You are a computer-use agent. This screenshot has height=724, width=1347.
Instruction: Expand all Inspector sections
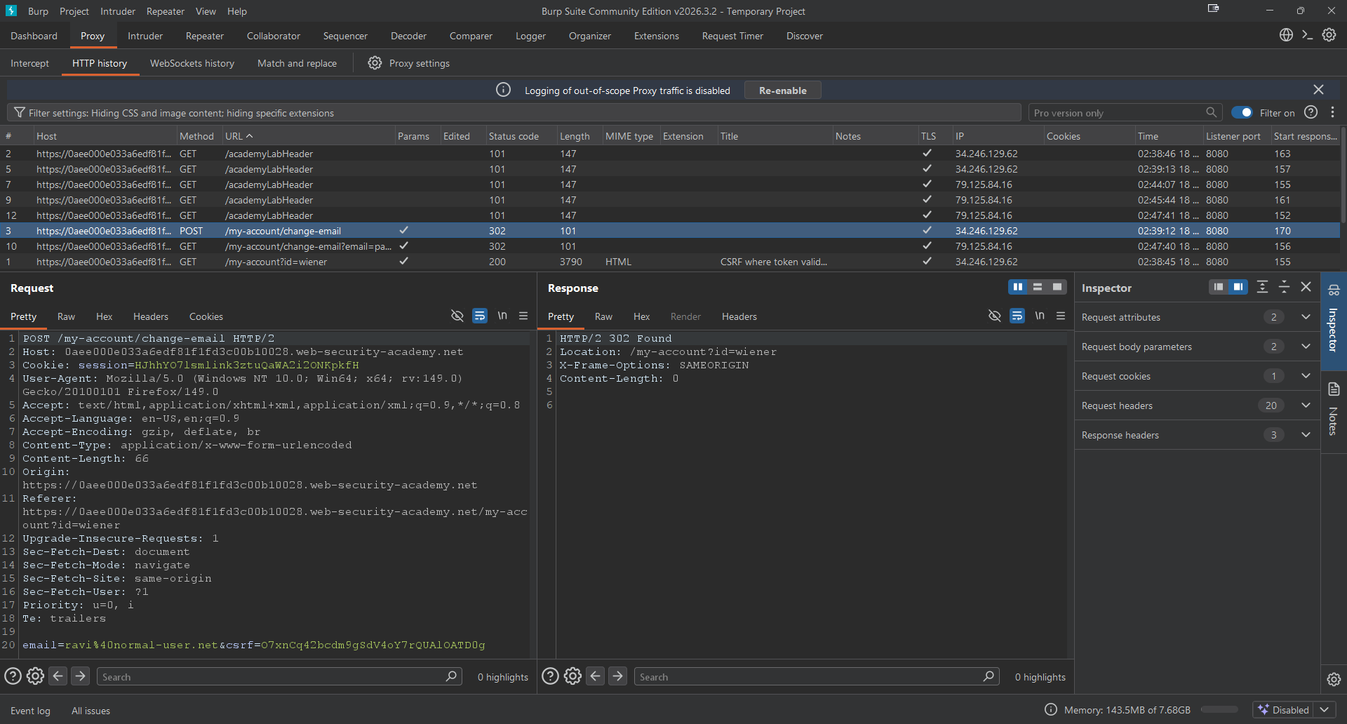[x=1263, y=287]
